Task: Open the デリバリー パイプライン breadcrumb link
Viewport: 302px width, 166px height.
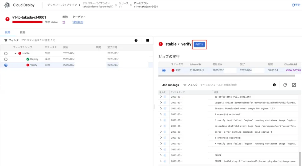Action: tap(62, 5)
